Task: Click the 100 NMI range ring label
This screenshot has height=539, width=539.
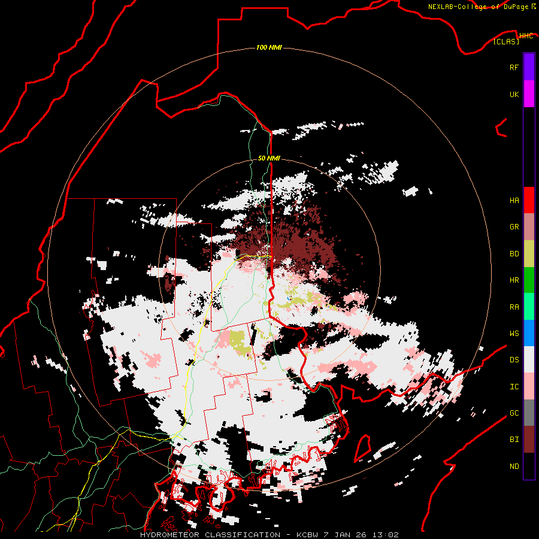Action: (269, 47)
